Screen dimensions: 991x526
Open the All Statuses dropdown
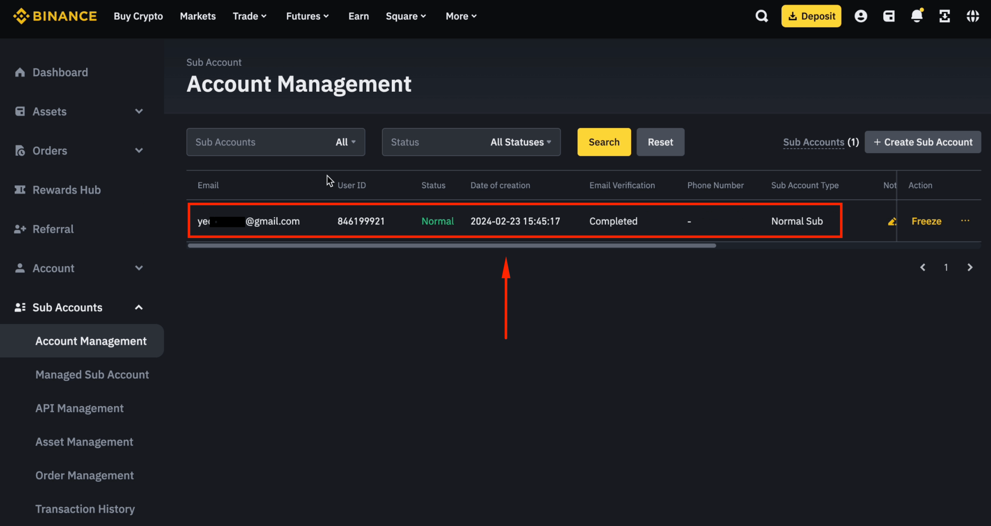(x=521, y=142)
